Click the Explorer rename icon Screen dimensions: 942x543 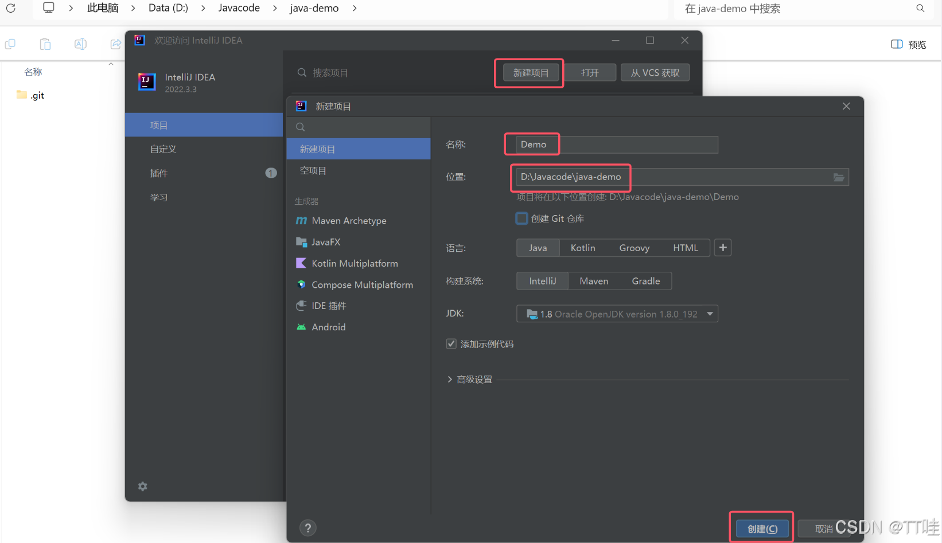tap(80, 44)
